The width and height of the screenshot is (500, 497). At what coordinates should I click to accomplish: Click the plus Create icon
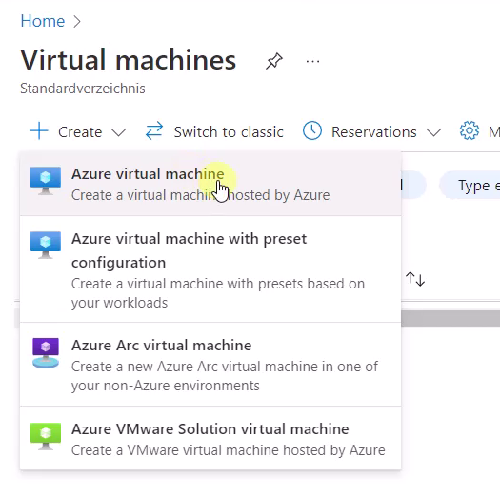[39, 130]
